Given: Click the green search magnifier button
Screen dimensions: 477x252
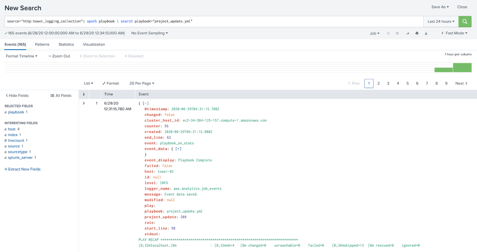Looking at the screenshot, I should (465, 22).
